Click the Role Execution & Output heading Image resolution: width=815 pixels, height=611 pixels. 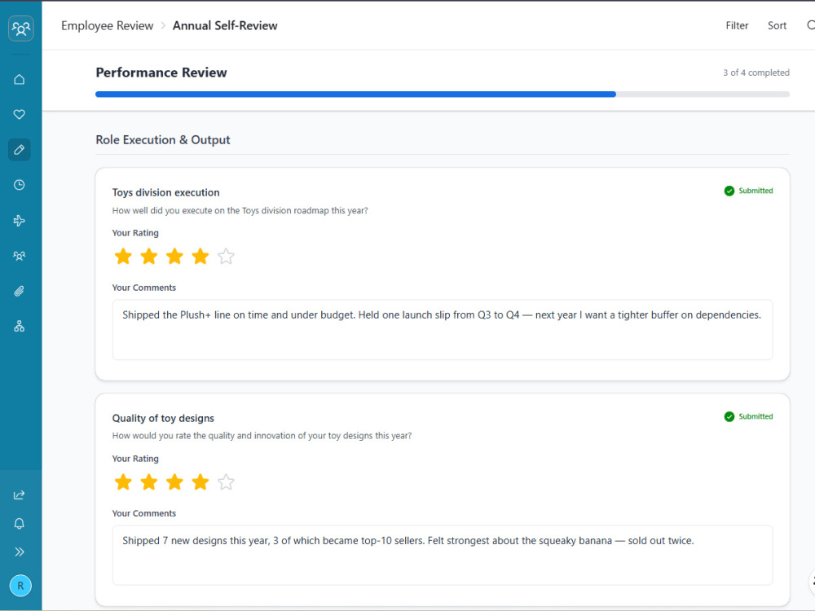pos(163,140)
